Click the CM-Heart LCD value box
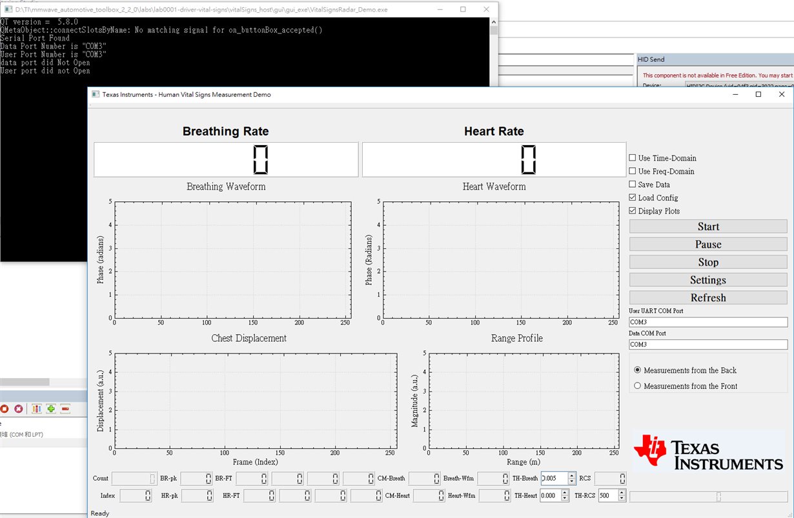This screenshot has height=518, width=794. (x=429, y=495)
